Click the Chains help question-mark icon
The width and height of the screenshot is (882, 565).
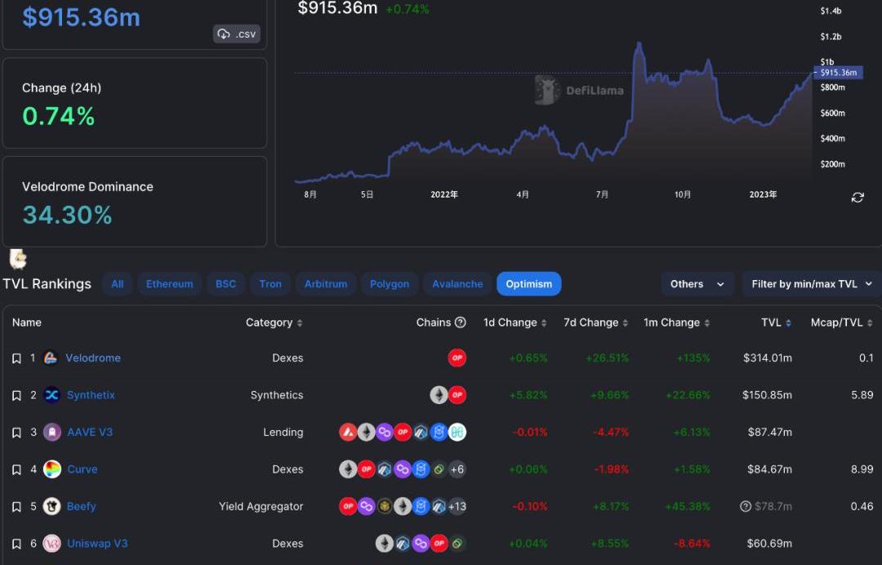tap(460, 323)
